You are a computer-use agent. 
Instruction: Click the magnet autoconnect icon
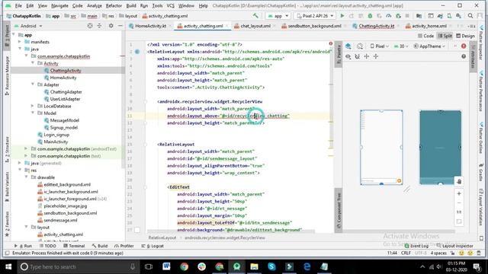(358, 56)
